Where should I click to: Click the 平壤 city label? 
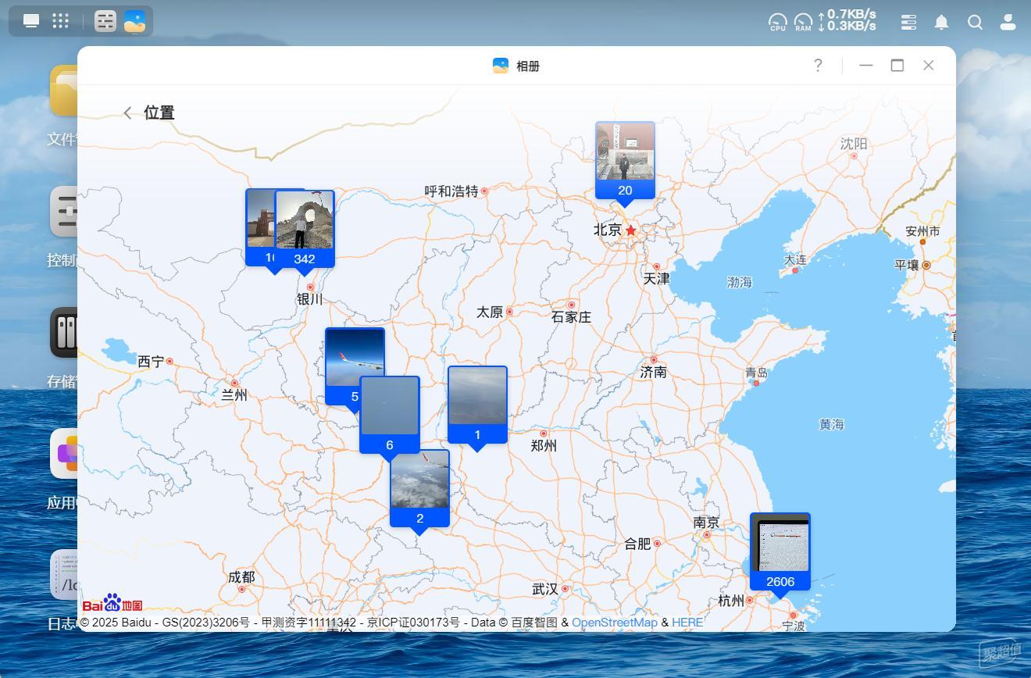click(907, 266)
